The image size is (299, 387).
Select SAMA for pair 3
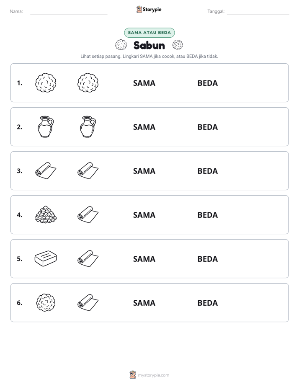[144, 171]
